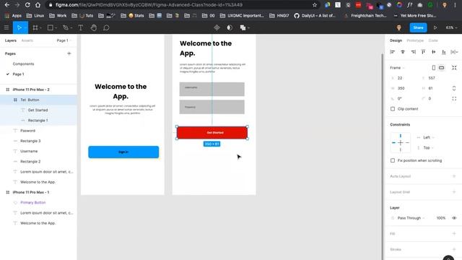The image size is (462, 260).
Task: Open the Work bookmarks folder
Action: [58, 16]
